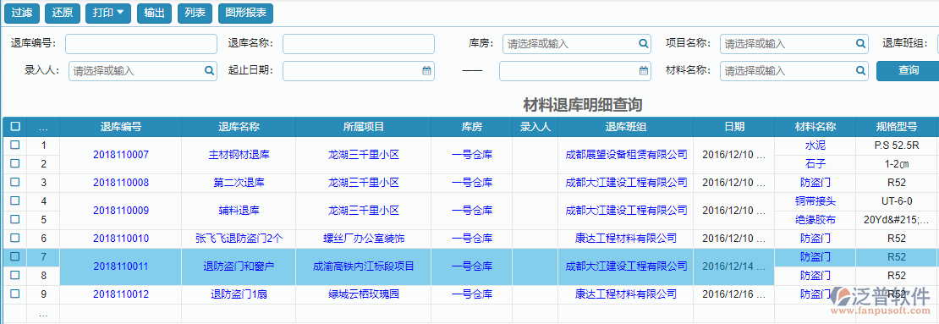Open project link 成渝高铁内江标段项目
This screenshot has height=324, width=939.
pos(364,266)
